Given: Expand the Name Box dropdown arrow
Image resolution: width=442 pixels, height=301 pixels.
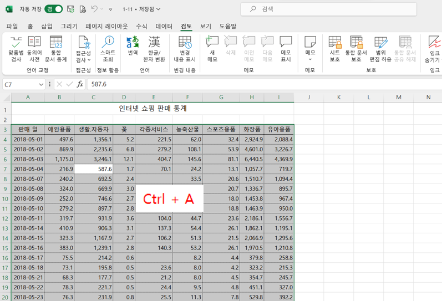Looking at the screenshot, I should 41,84.
